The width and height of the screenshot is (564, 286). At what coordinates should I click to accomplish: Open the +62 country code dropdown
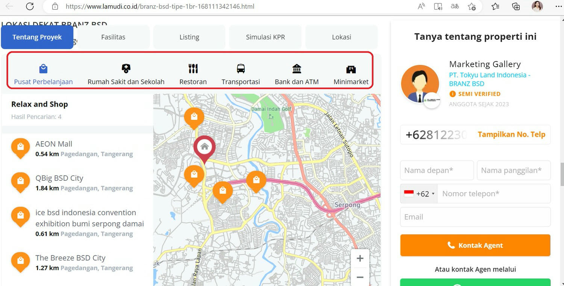click(419, 194)
